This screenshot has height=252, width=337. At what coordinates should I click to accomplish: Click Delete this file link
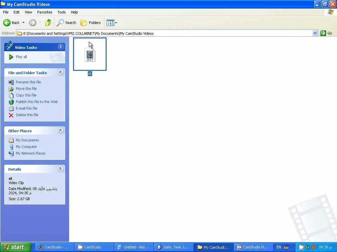[x=27, y=115]
